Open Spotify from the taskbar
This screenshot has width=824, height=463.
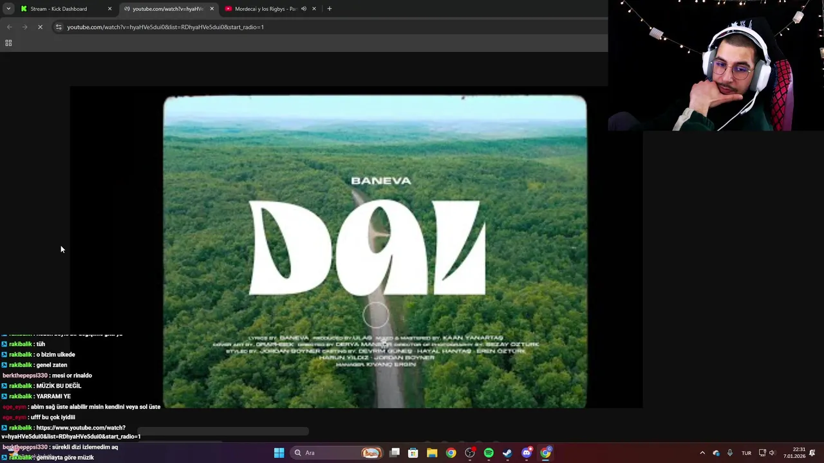pos(489,453)
